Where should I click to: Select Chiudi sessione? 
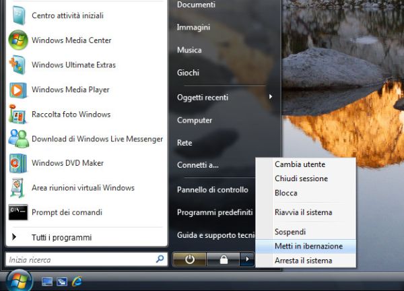click(x=306, y=179)
